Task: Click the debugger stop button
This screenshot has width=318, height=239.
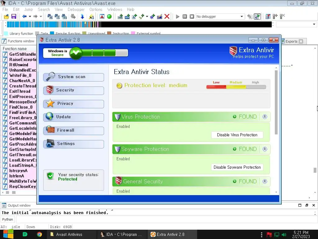Action: tap(192, 16)
